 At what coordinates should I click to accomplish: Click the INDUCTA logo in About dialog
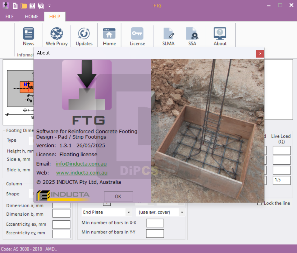[63, 195]
